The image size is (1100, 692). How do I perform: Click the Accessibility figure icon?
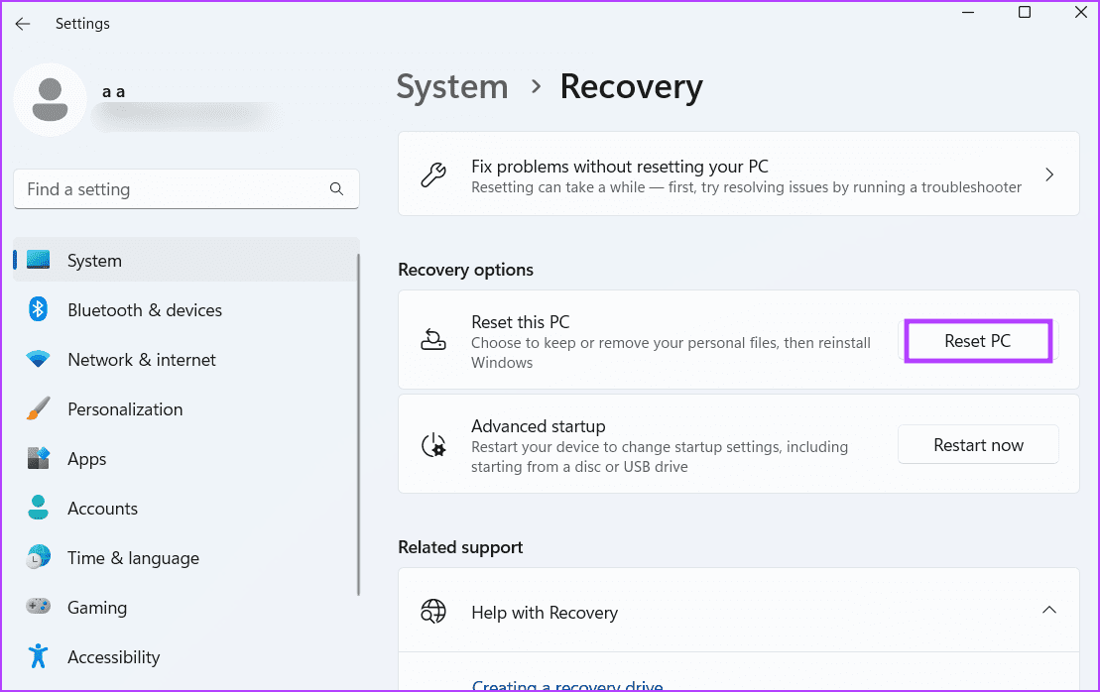coord(39,657)
